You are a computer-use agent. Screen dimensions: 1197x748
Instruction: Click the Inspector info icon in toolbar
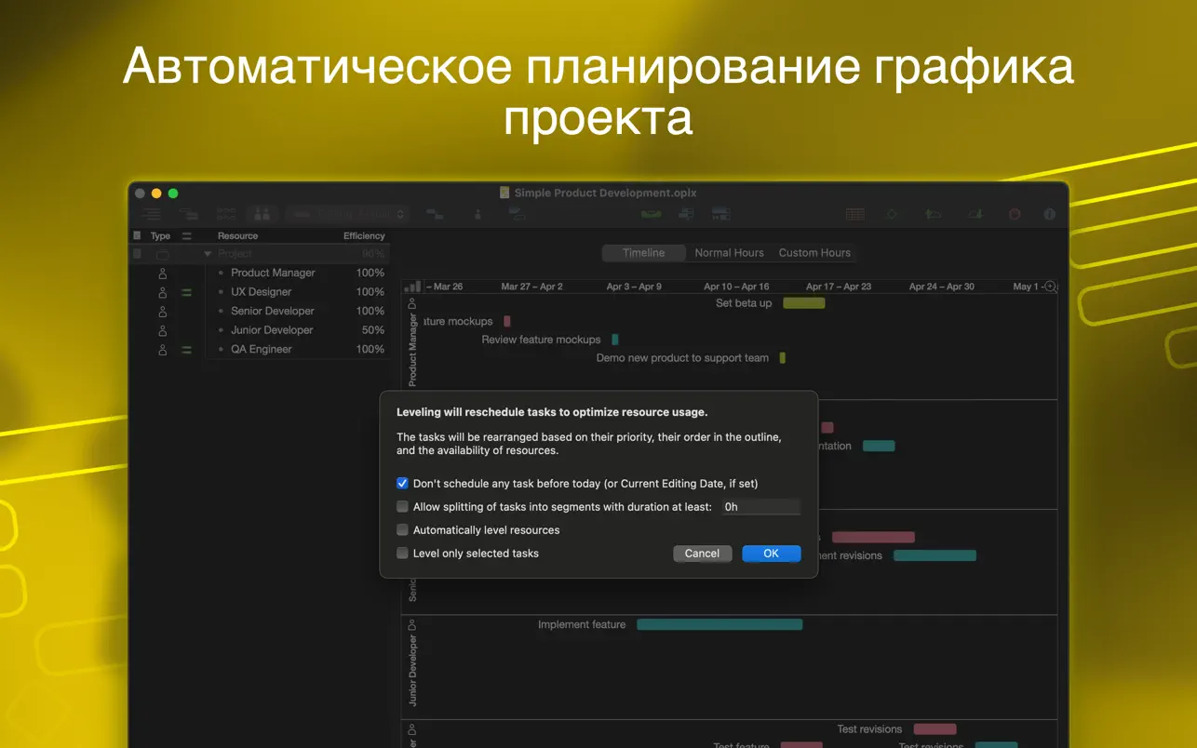point(1049,214)
